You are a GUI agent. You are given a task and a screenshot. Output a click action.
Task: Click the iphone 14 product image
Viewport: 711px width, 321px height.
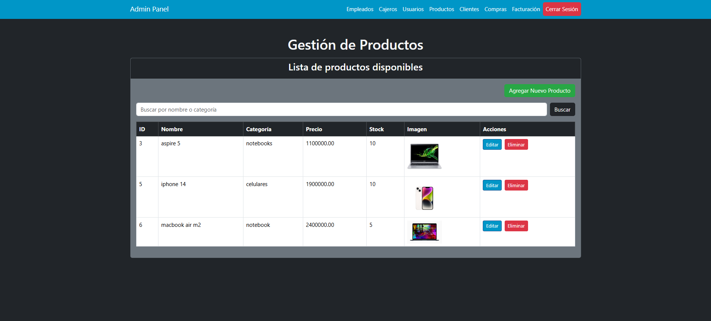pos(424,198)
